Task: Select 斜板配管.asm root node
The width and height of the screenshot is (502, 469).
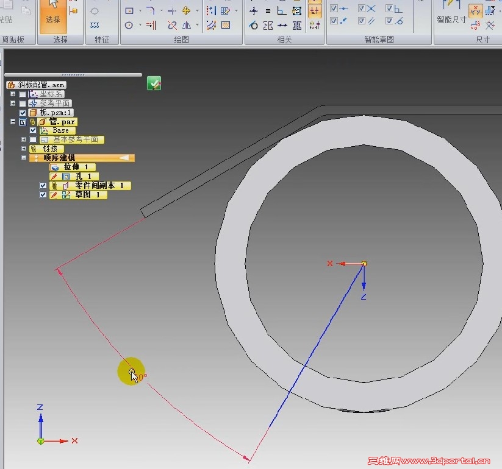Action: pos(37,85)
